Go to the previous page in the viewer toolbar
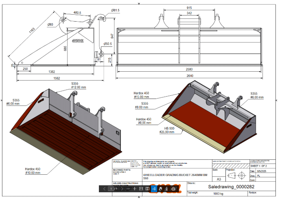 105,189
